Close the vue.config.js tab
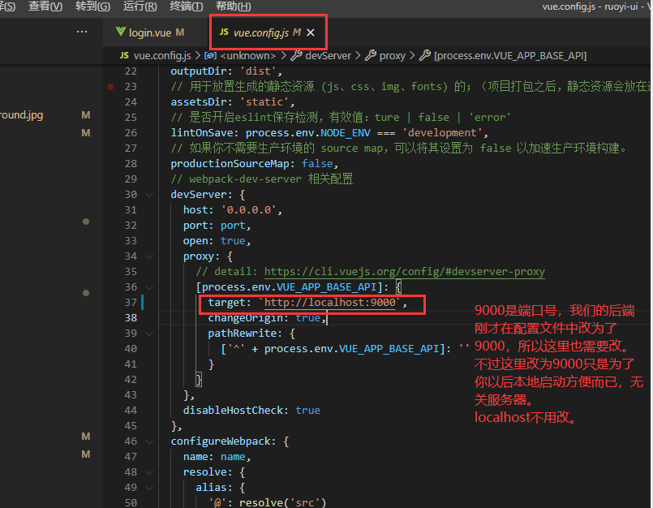Screen dimensions: 653x508 311,32
